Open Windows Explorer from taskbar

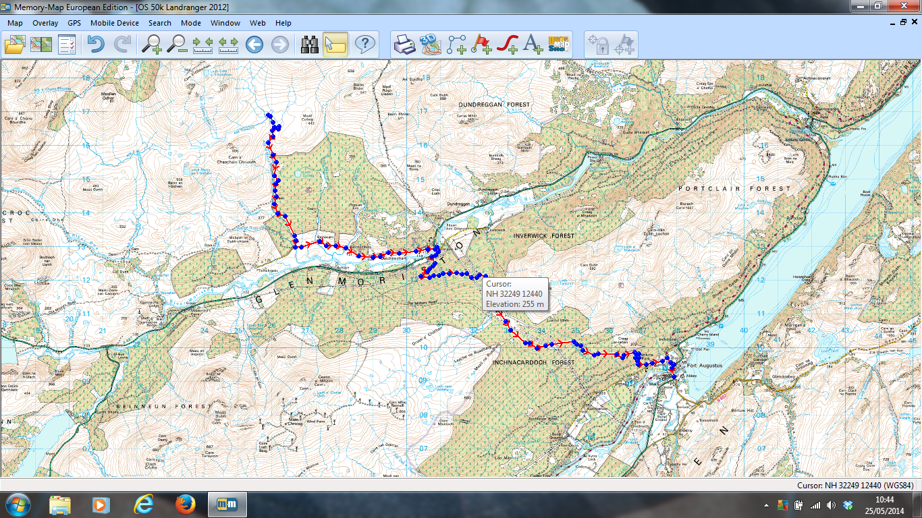(x=60, y=505)
